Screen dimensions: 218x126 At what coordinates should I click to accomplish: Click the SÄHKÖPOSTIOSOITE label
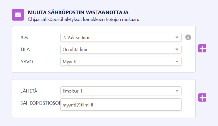[39, 103]
